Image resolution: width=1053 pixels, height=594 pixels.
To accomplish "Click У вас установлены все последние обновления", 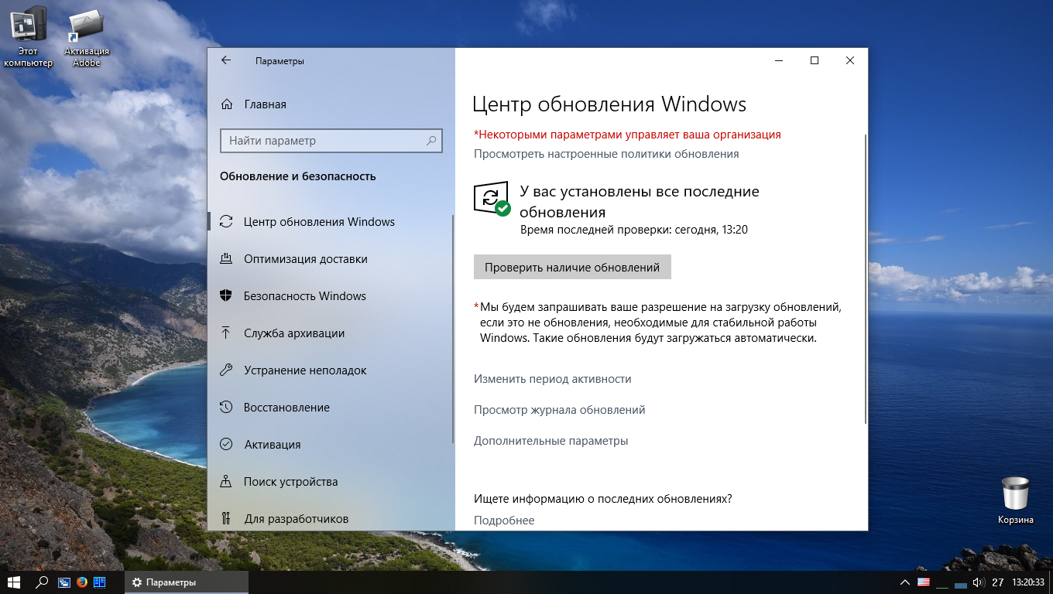I will 640,201.
